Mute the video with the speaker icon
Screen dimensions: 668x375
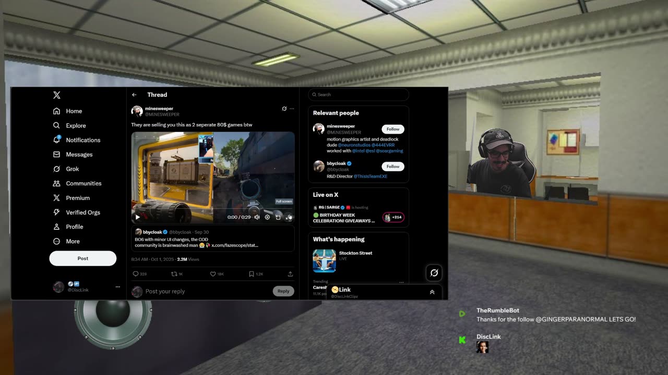click(257, 217)
